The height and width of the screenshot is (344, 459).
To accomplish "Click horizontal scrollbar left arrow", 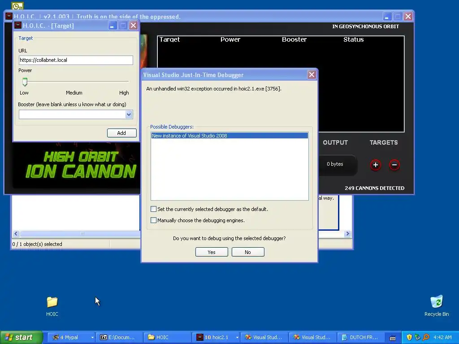I will pyautogui.click(x=16, y=233).
